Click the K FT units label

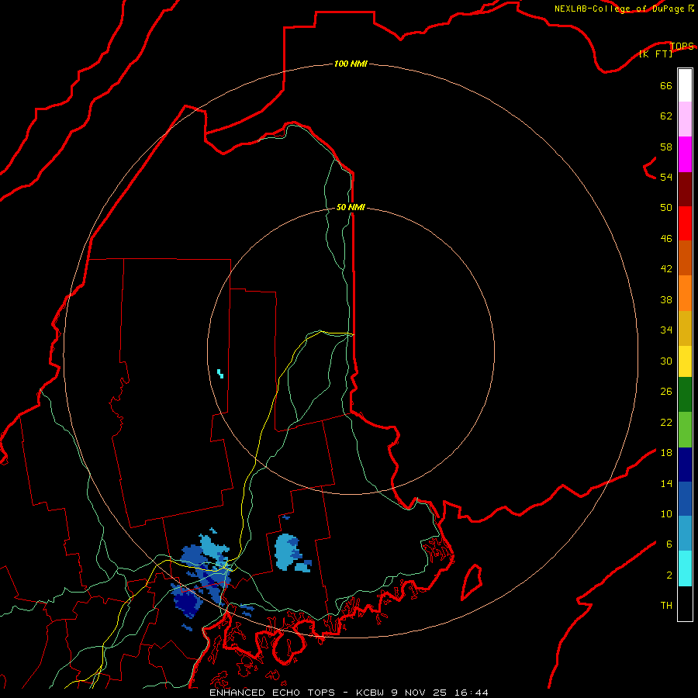coord(655,54)
